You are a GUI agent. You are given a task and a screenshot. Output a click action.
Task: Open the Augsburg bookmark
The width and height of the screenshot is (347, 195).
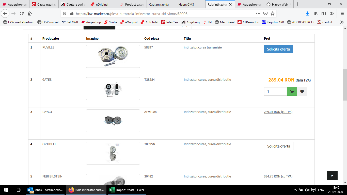191,22
